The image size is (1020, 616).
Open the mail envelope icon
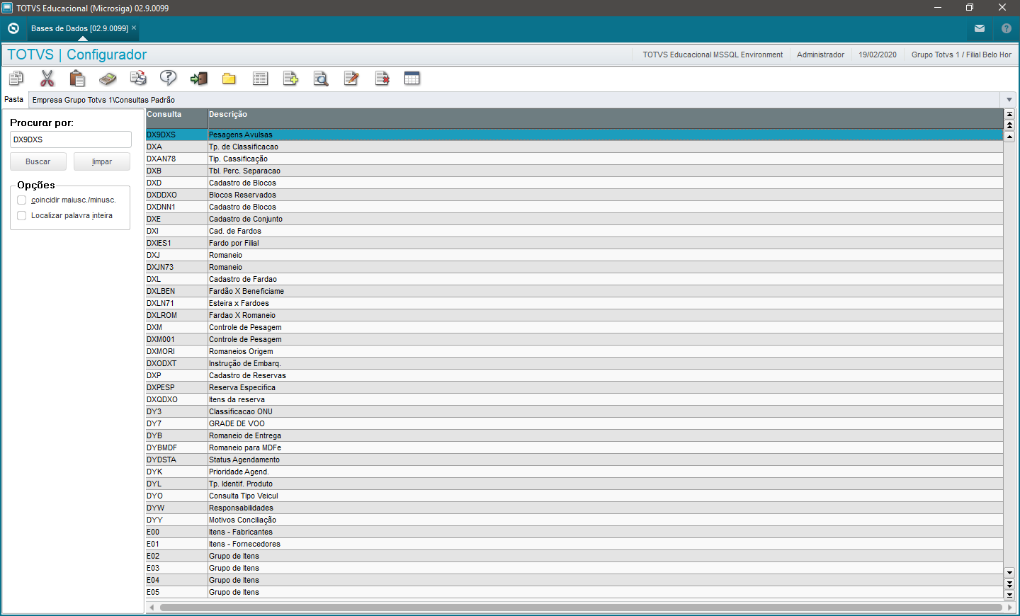click(x=980, y=28)
